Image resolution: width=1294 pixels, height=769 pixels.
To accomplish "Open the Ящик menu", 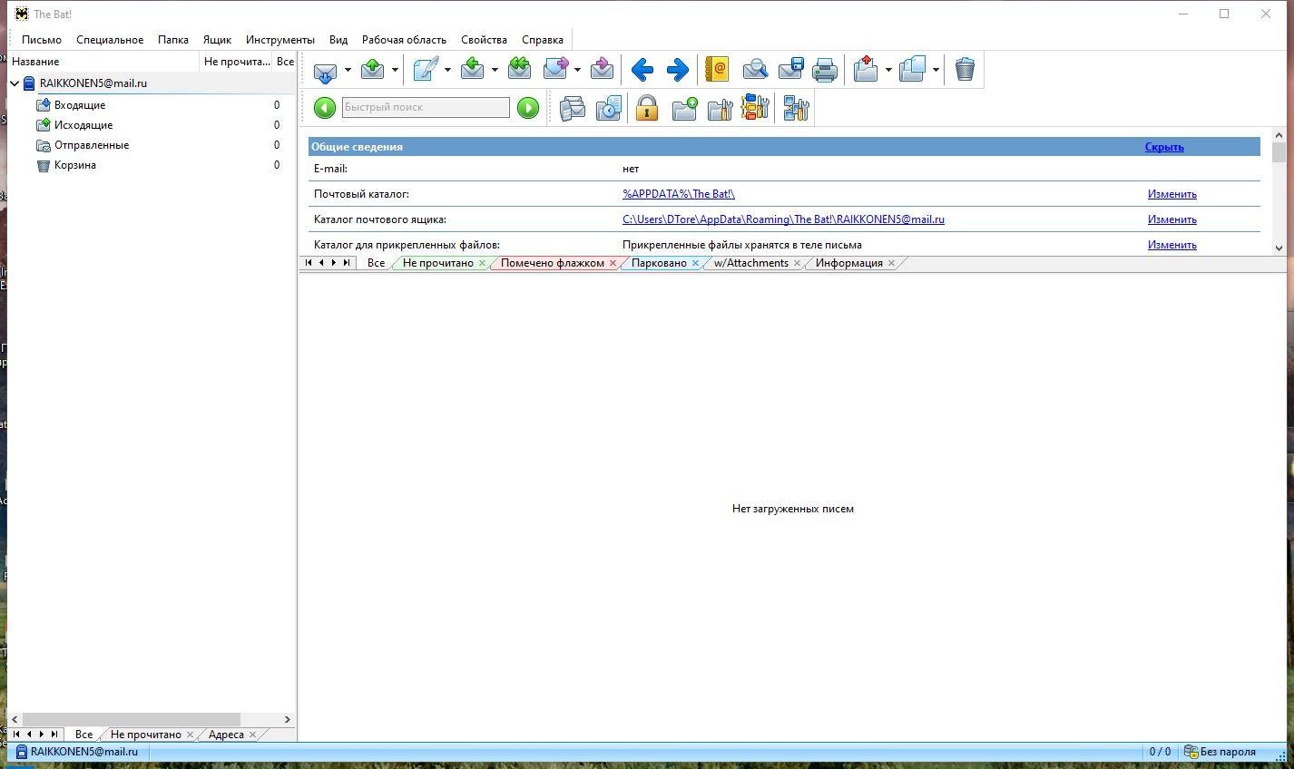I will point(217,40).
